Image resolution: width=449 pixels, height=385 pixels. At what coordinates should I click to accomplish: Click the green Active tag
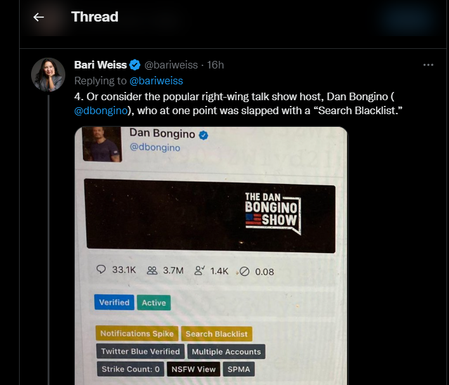(x=153, y=303)
